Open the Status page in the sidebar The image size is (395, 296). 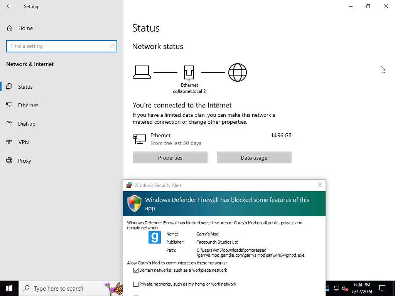click(62, 87)
